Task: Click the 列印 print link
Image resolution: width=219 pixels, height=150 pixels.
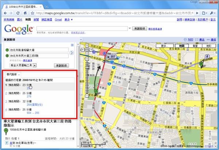Action: [x=190, y=40]
